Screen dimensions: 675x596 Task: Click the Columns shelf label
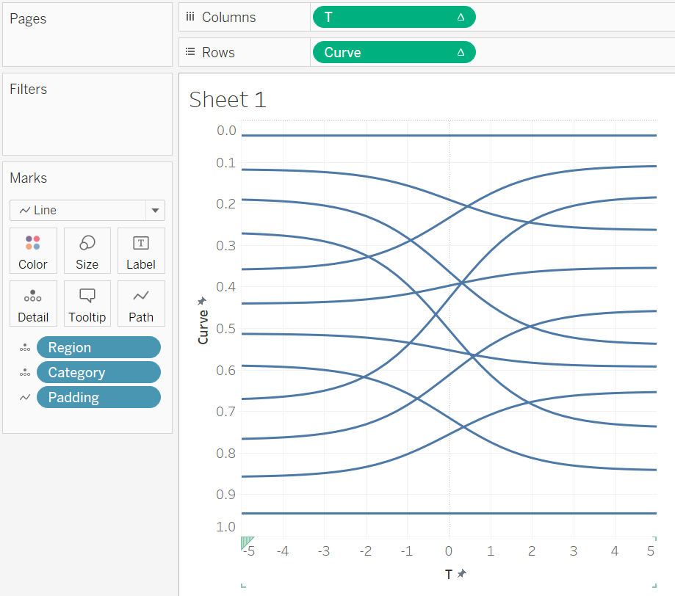coord(228,17)
